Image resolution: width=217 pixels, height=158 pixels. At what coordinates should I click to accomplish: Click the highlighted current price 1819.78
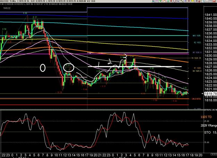click(210, 94)
